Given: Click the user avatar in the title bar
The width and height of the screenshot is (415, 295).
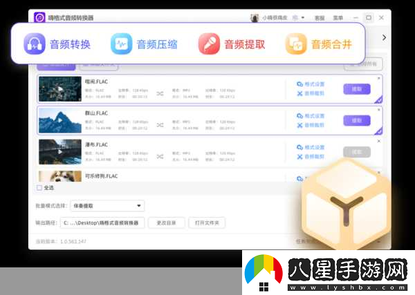Looking at the screenshot, I should (255, 18).
